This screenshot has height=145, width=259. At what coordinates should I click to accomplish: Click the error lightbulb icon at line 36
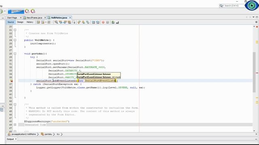point(11,81)
